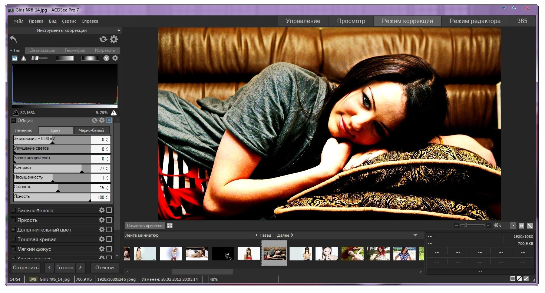
Task: Select the linear gradient tool
Action: click(65, 58)
